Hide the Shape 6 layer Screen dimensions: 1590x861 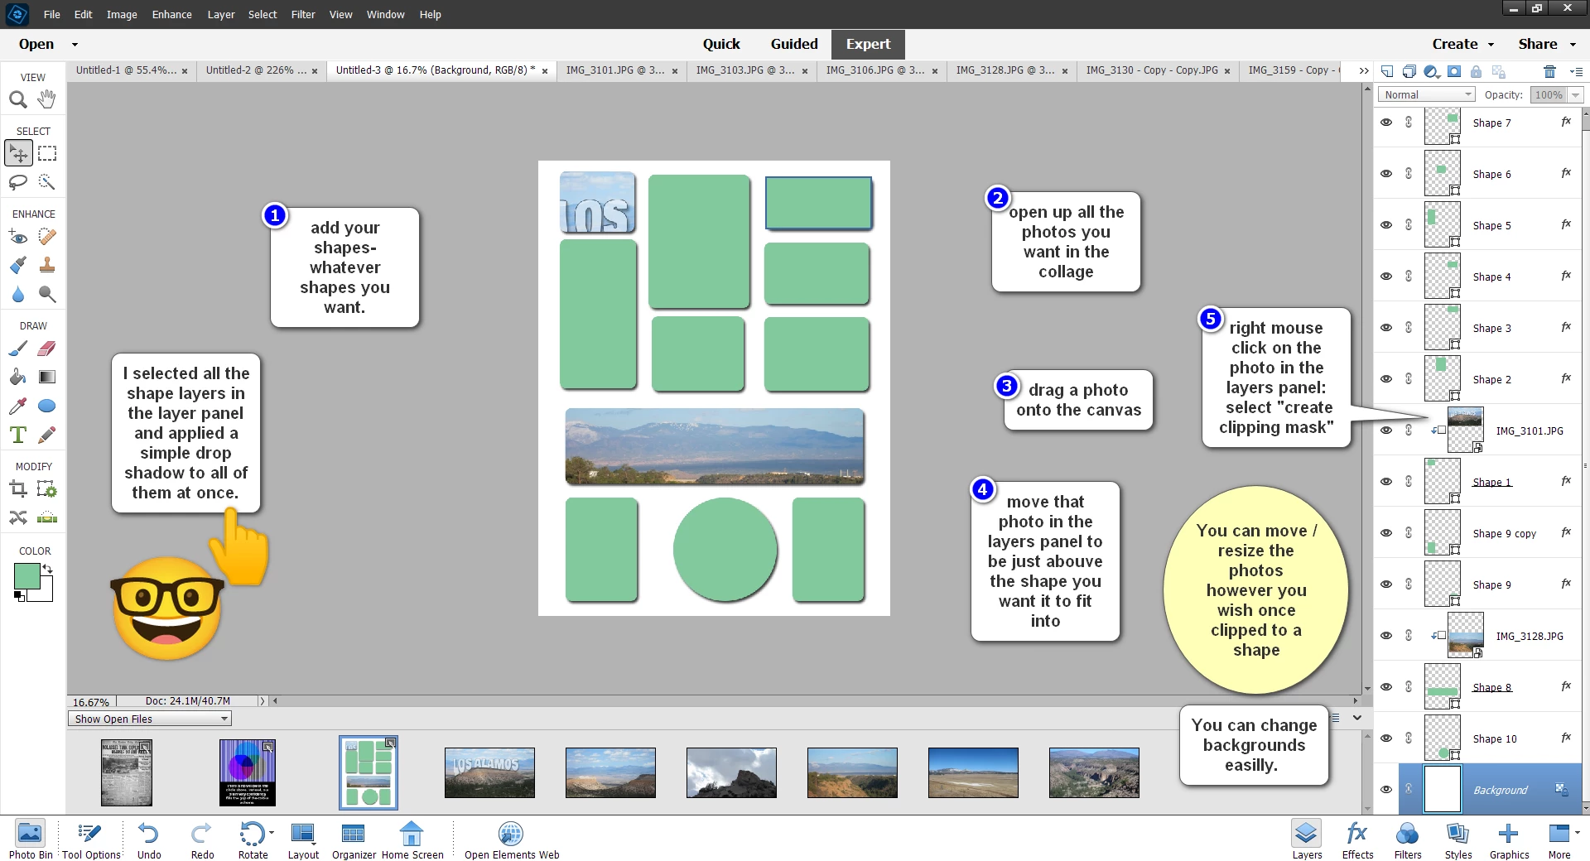(1386, 174)
